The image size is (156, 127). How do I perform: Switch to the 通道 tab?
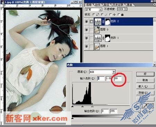[129, 5]
